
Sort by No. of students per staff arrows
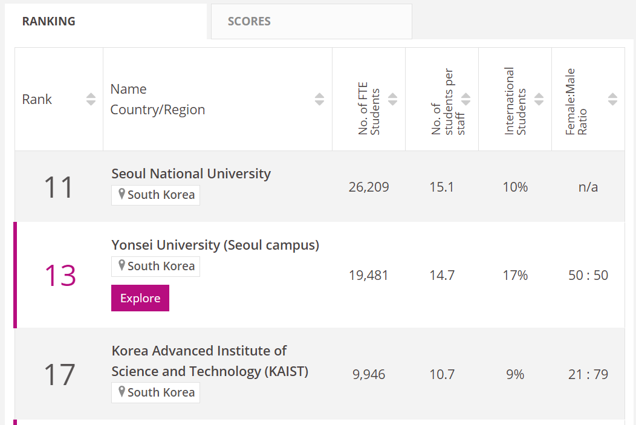pos(466,99)
